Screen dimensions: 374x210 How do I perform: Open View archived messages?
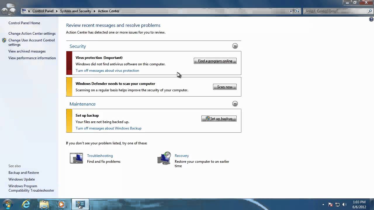coord(27,51)
